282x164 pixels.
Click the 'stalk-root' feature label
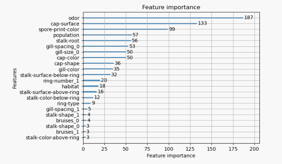pos(68,41)
